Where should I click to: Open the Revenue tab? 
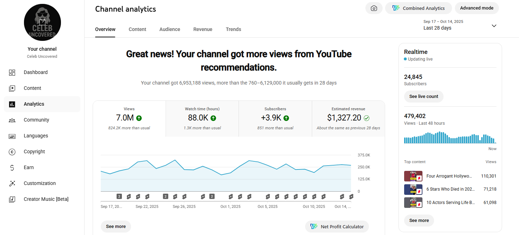pos(203,29)
